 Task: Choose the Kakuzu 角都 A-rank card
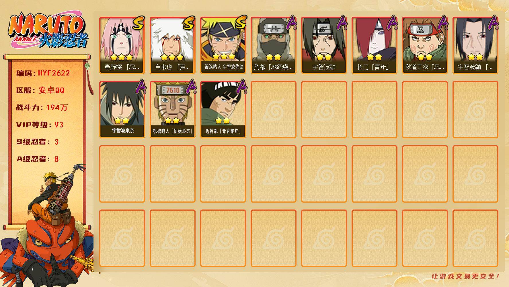coord(274,45)
